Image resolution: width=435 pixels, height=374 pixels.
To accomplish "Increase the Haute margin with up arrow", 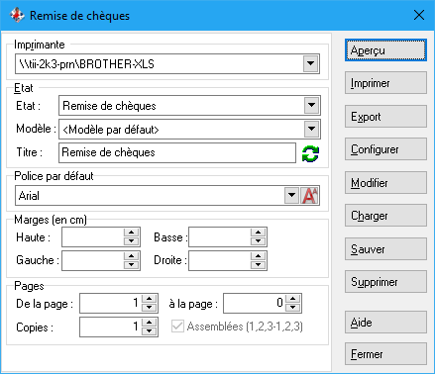I will pos(132,233).
